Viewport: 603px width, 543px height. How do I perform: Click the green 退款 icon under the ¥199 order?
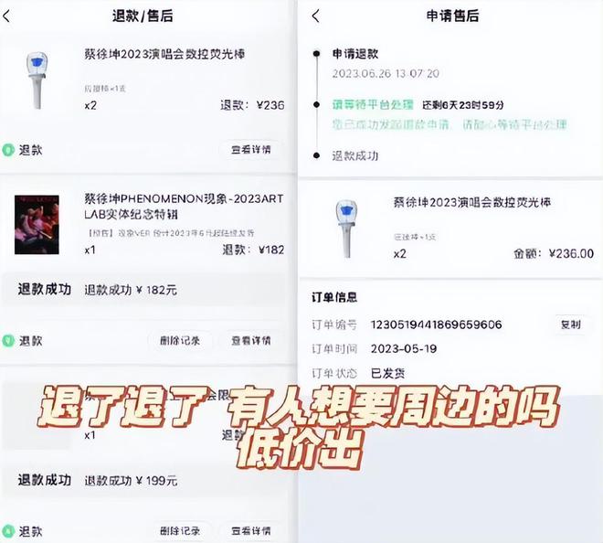(x=8, y=531)
